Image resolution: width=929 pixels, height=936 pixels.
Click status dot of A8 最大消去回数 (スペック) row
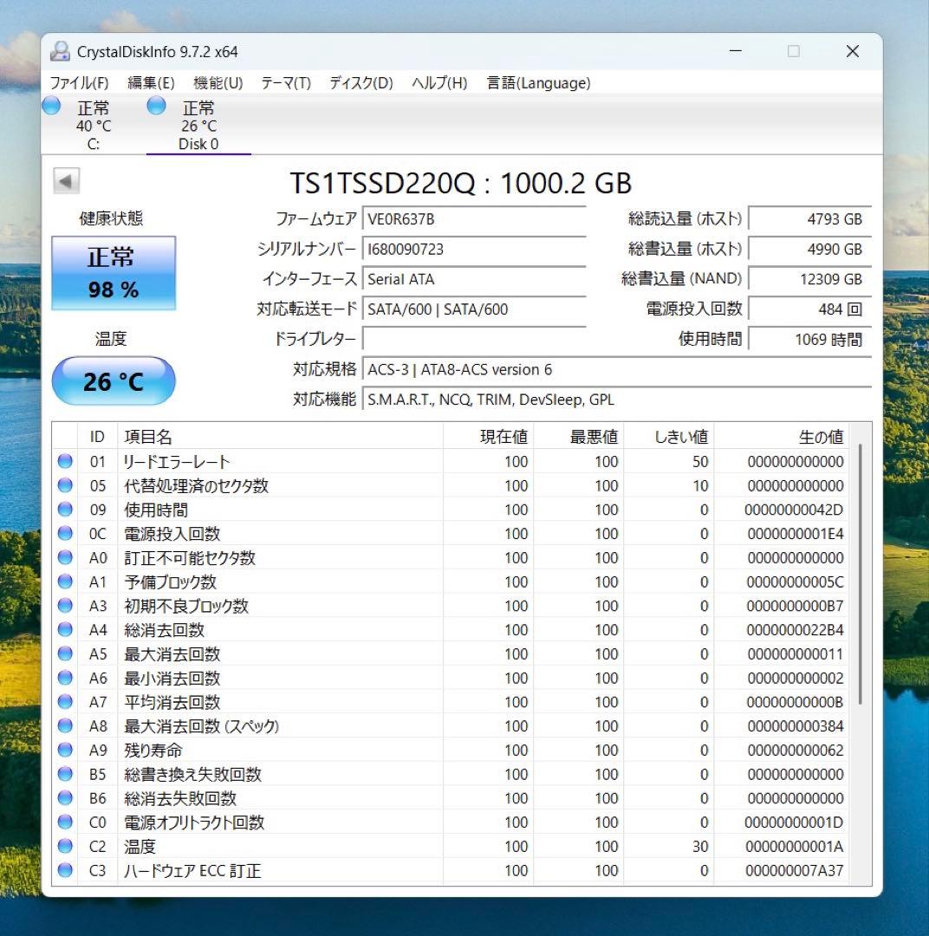(65, 726)
